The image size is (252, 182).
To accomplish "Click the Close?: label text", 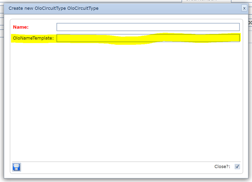I will pyautogui.click(x=222, y=167).
